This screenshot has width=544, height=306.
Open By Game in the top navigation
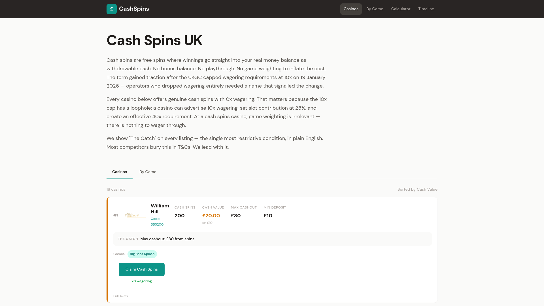point(375,9)
